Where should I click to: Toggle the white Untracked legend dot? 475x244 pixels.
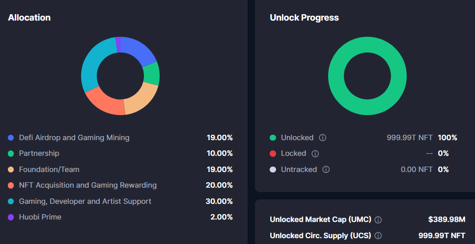click(x=273, y=170)
